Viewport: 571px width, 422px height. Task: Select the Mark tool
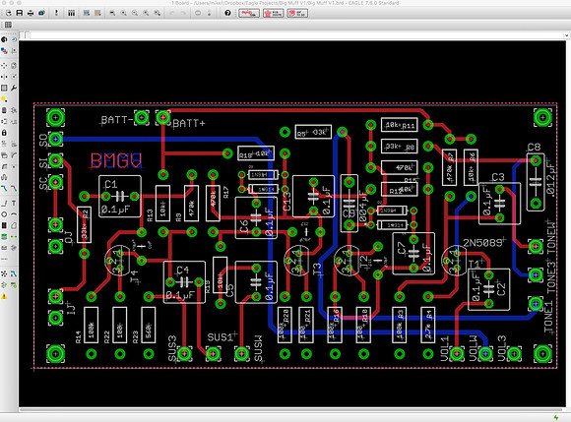[14, 50]
